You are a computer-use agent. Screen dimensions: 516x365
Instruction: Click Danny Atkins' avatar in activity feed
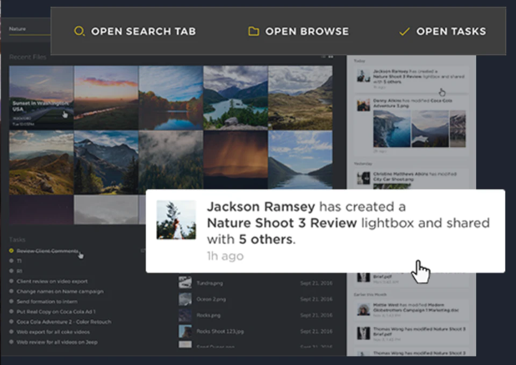363,106
